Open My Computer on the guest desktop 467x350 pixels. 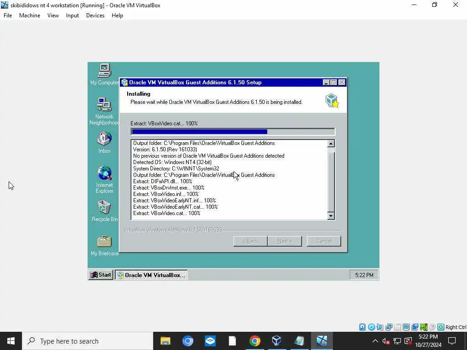(x=104, y=74)
